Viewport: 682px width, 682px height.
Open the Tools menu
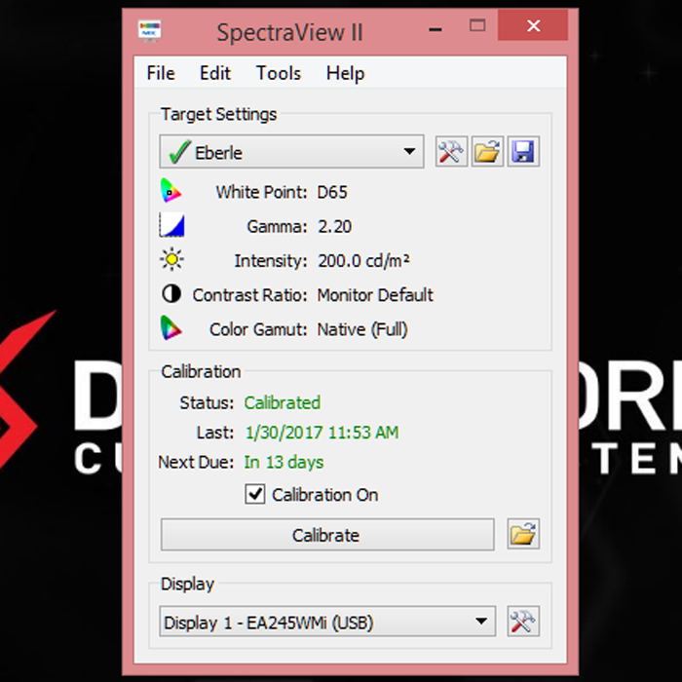coord(279,73)
